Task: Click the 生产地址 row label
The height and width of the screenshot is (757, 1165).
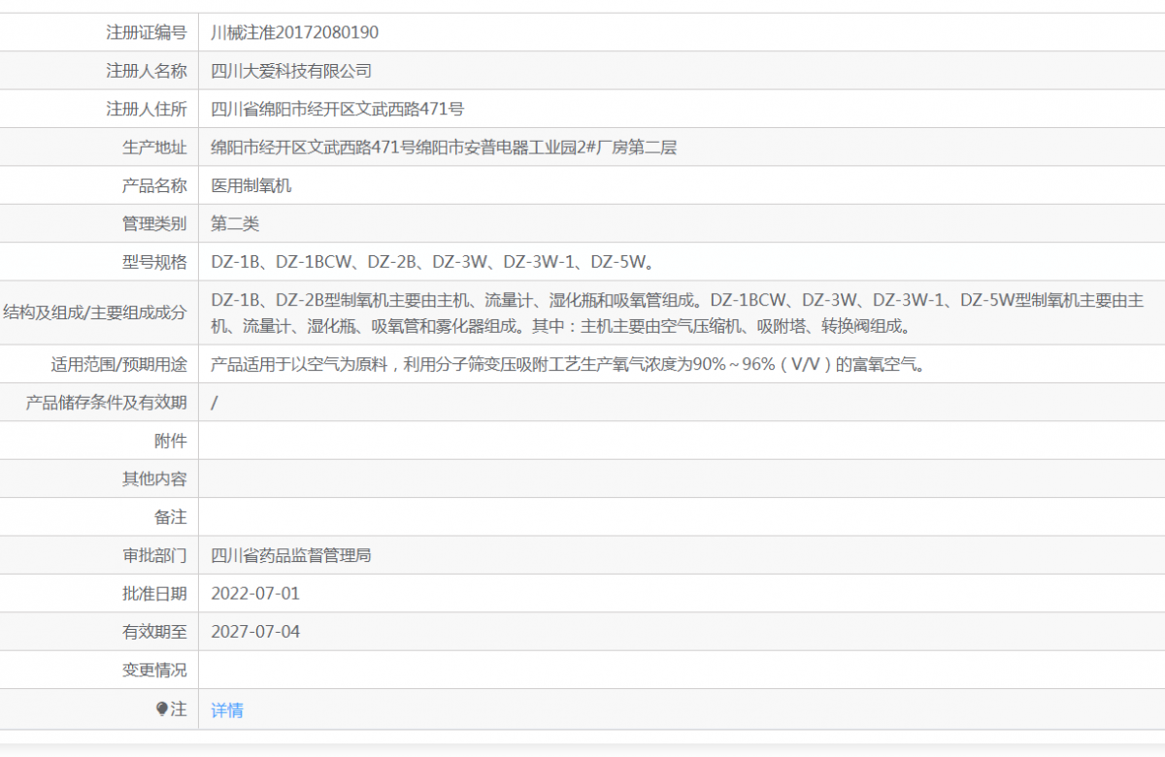Action: pos(153,148)
